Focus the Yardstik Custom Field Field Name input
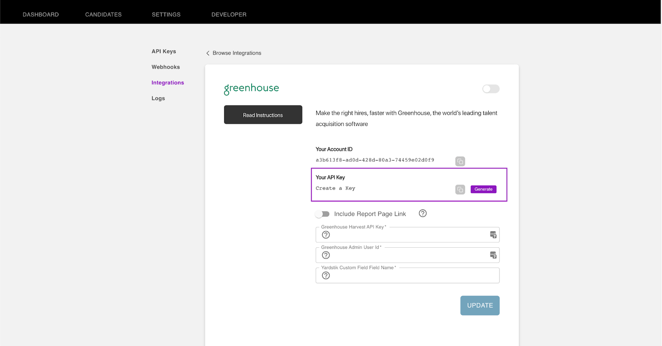 408,275
